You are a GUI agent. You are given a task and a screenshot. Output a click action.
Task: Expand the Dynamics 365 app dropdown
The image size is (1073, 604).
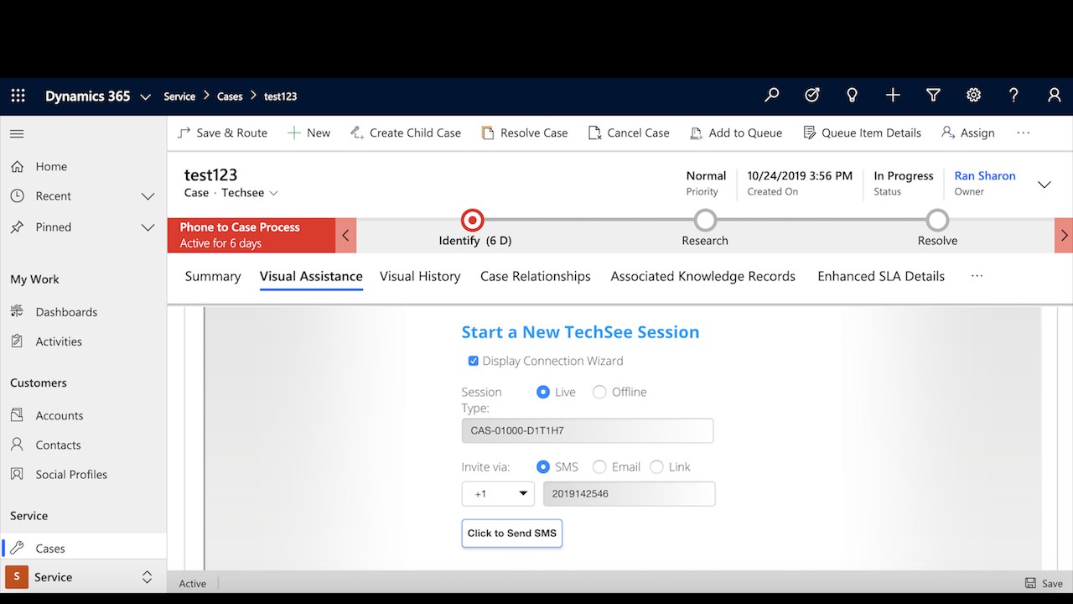tap(145, 96)
